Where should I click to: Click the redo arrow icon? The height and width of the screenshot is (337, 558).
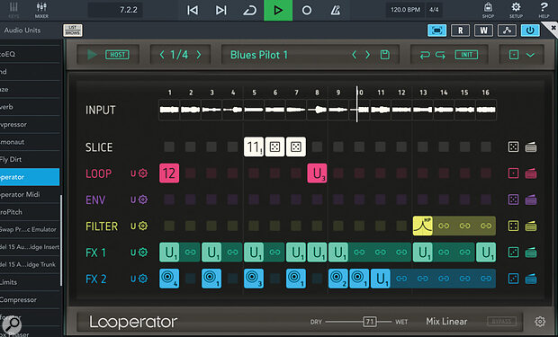coord(440,55)
